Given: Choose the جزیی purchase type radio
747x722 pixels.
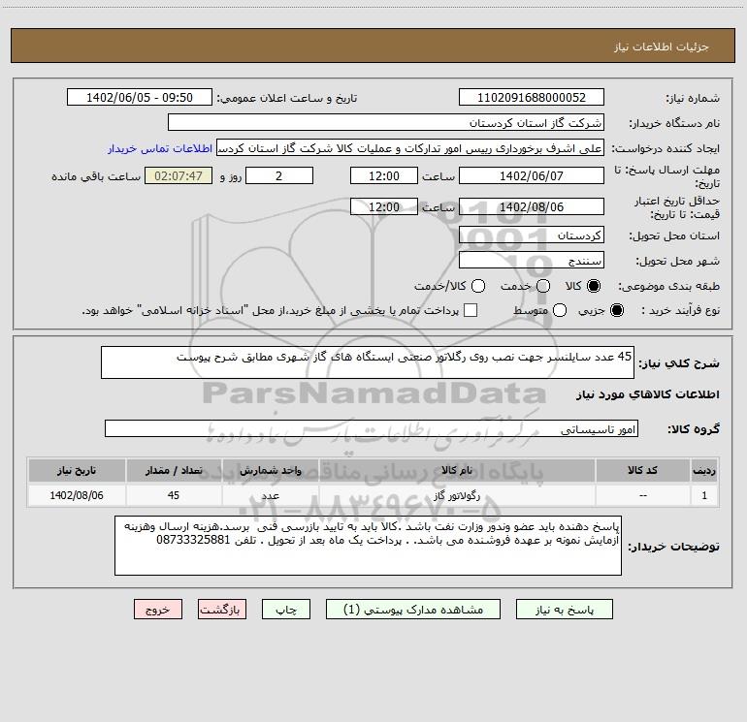Looking at the screenshot, I should tap(616, 310).
